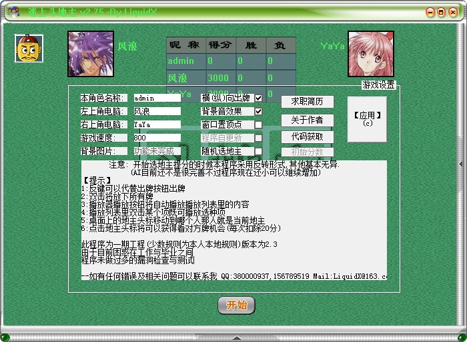Select the 右上角电脑 field containing YaYa
The height and width of the screenshot is (342, 467).
coord(157,124)
